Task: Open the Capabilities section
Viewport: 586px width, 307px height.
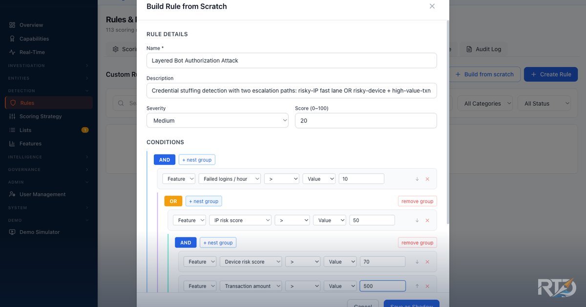Action: coord(34,38)
